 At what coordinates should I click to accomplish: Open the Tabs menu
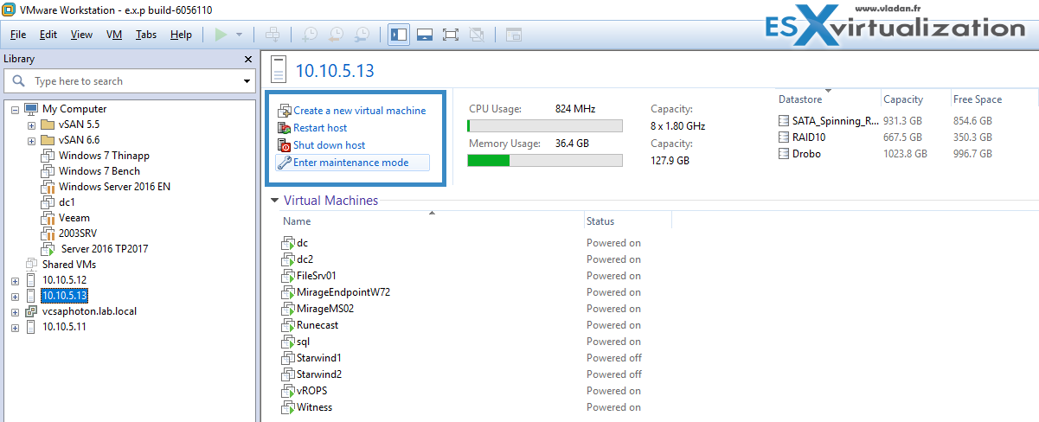[x=146, y=35]
